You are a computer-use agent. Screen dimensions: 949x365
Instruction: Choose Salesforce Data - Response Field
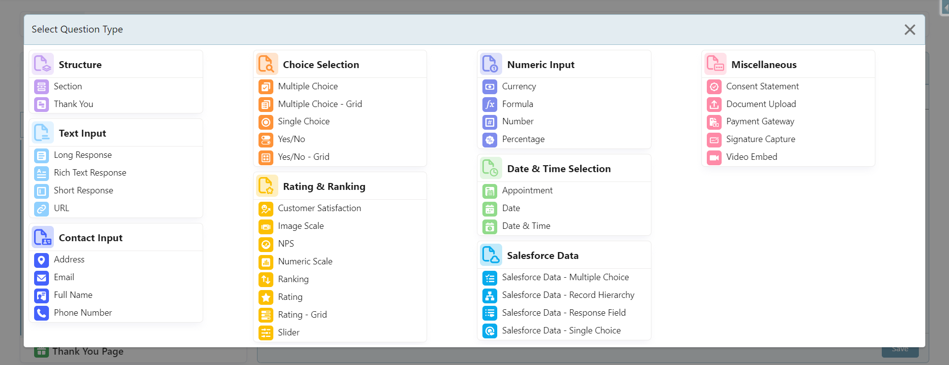click(563, 313)
